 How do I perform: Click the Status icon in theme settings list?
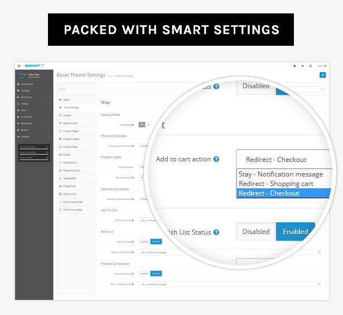tap(60, 99)
